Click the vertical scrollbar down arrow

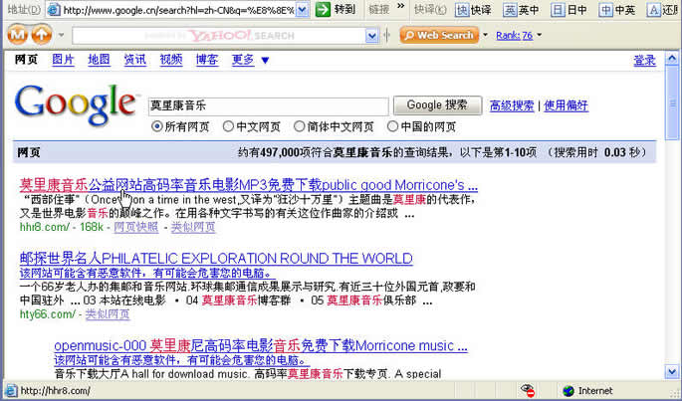click(672, 372)
